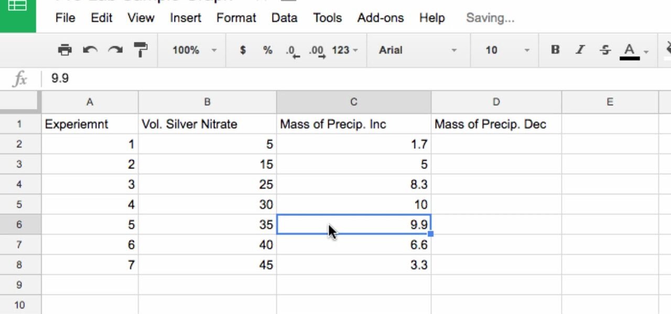Image resolution: width=671 pixels, height=314 pixels.
Task: Select column D header
Action: tap(495, 102)
